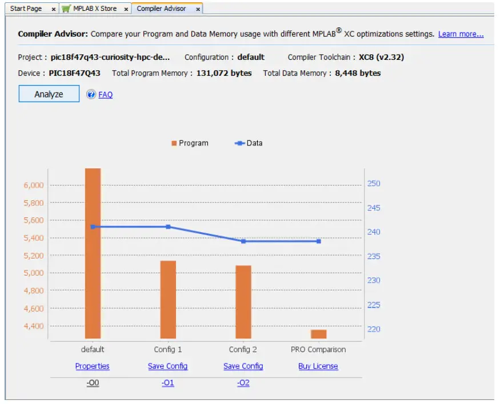Click the PRO Comparison axis label

(318, 350)
